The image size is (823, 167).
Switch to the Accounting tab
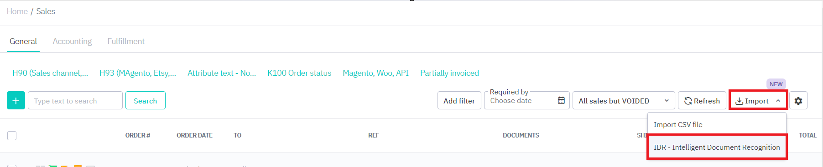click(x=72, y=41)
